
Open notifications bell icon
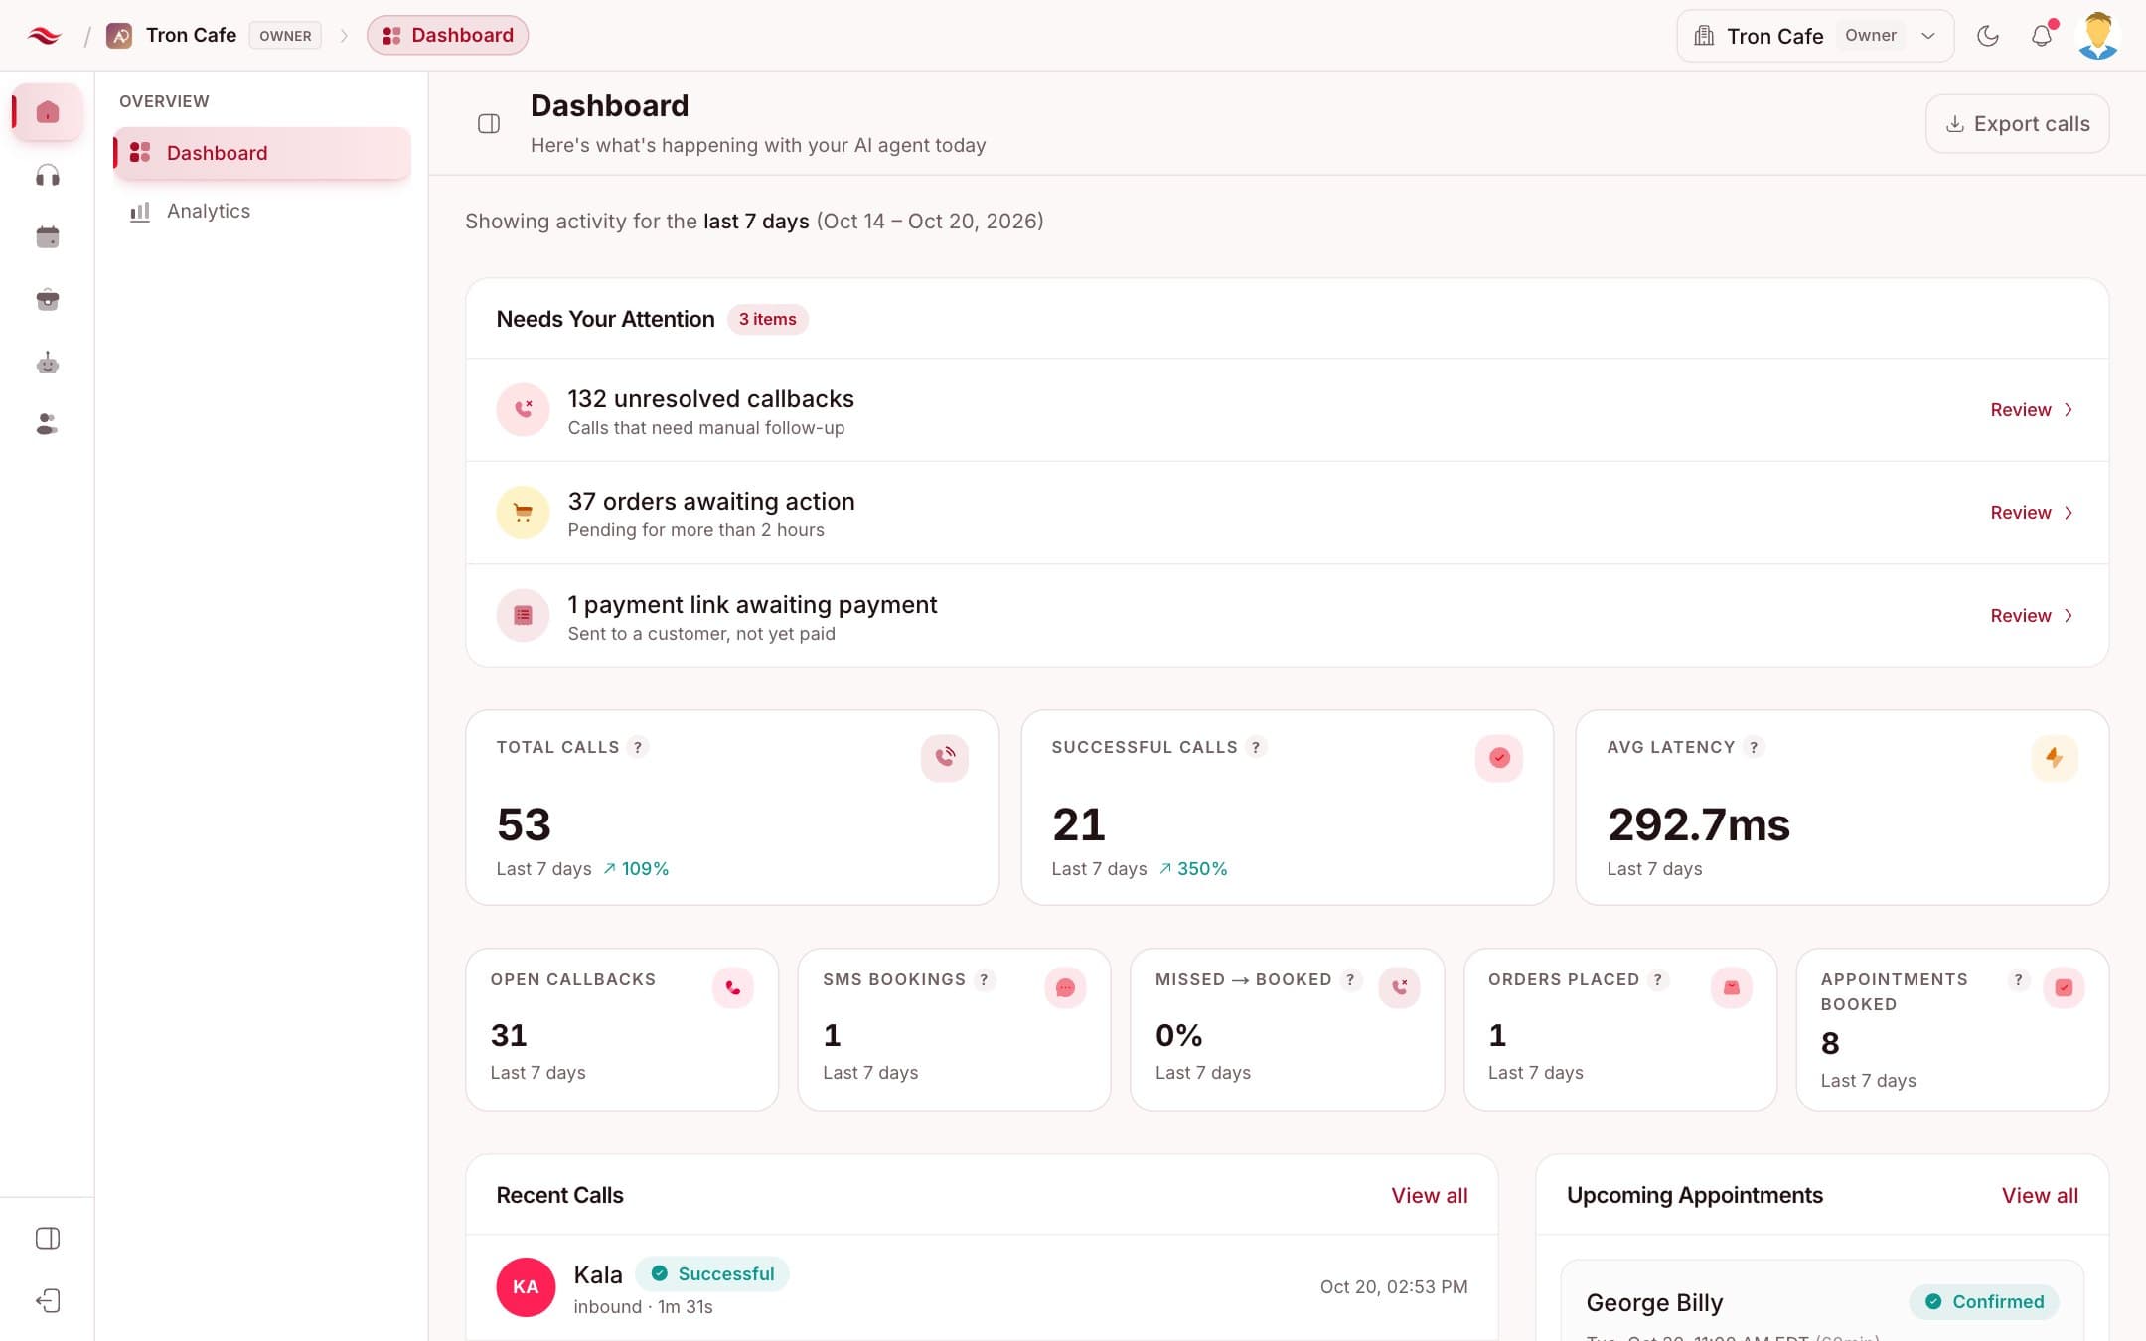click(x=2042, y=36)
